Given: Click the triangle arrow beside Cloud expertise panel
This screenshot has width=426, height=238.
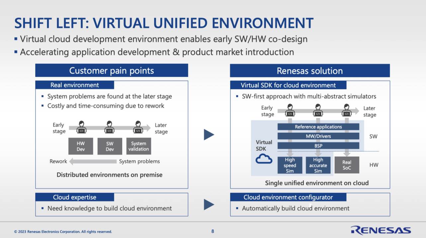Looking at the screenshot, I should tap(209, 204).
